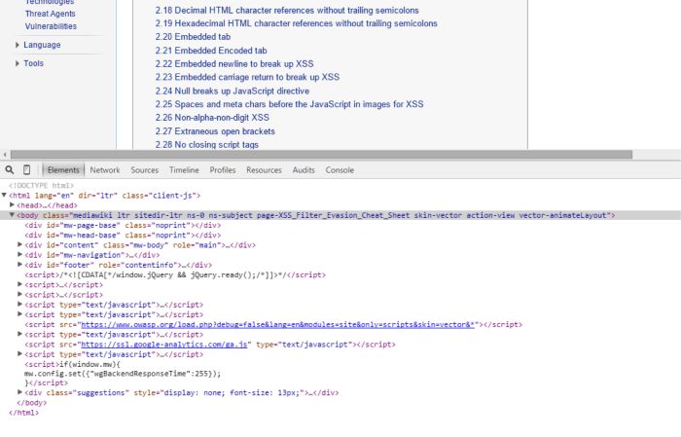Open the owasp.org load.php script link
This screenshot has height=437, width=681.
[277, 324]
